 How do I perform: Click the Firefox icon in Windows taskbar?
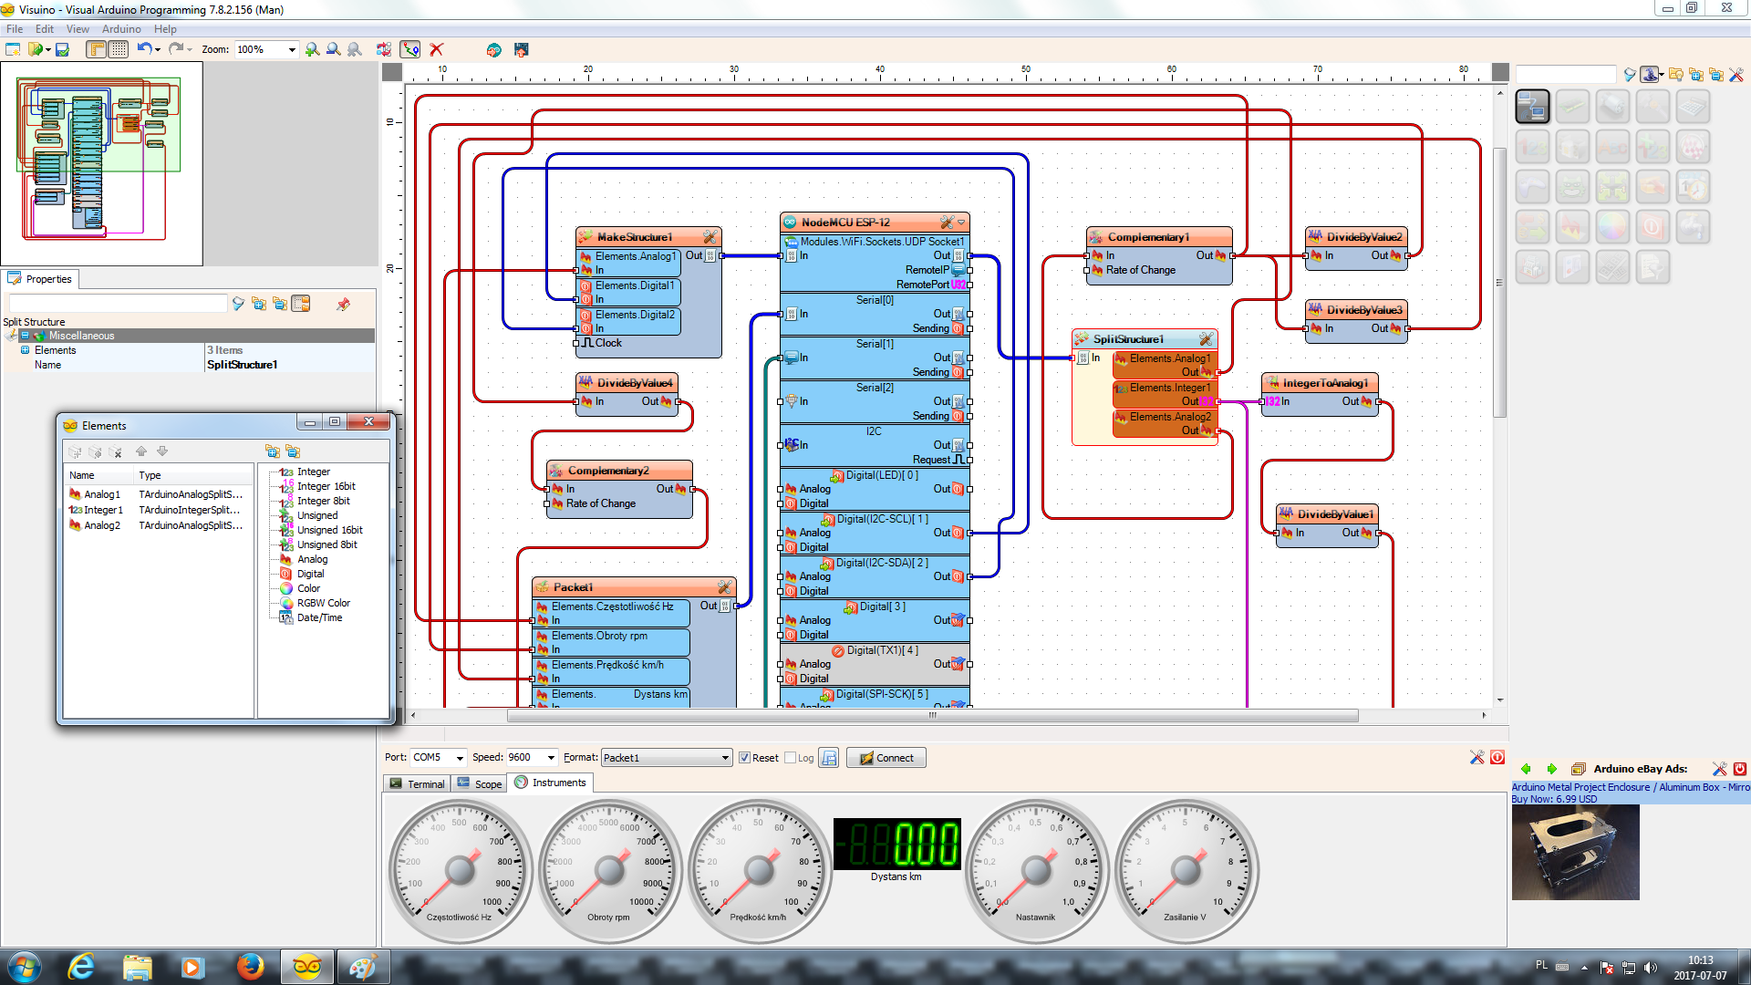tap(250, 967)
